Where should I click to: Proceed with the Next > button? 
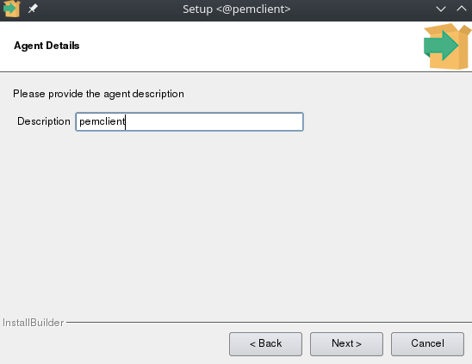pos(346,344)
